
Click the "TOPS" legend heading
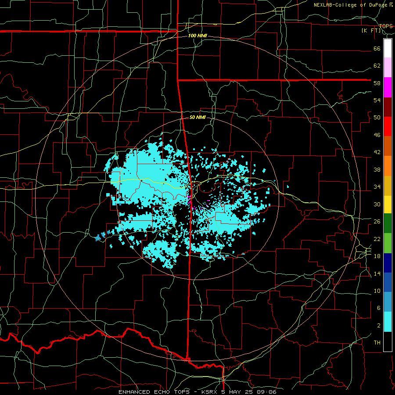coord(386,26)
